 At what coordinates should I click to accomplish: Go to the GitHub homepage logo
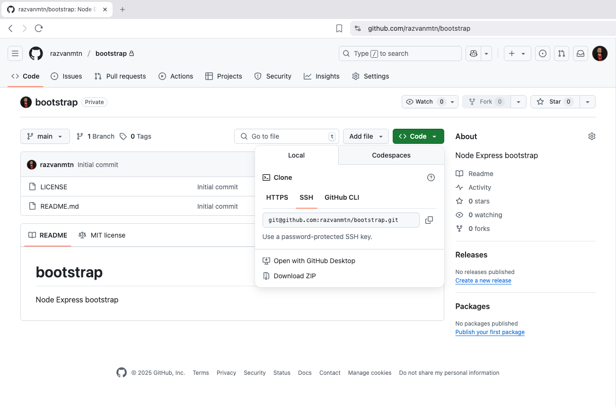click(36, 53)
